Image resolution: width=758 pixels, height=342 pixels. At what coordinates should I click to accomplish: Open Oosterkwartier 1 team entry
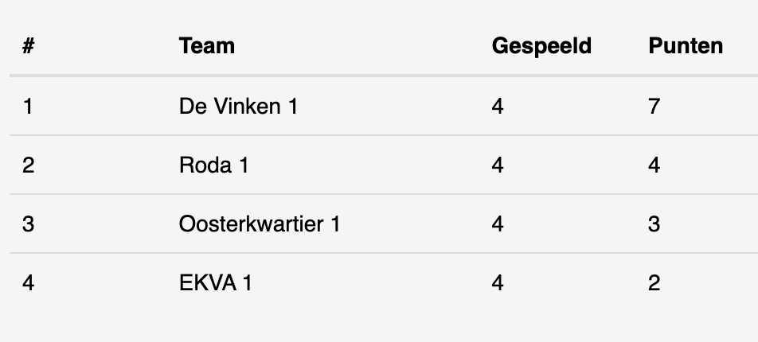260,224
